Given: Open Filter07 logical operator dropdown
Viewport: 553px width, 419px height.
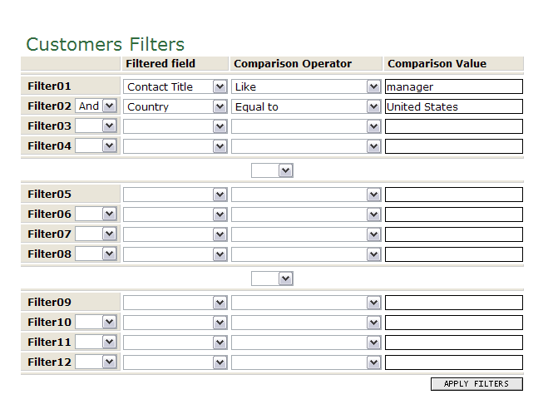Looking at the screenshot, I should [96, 234].
